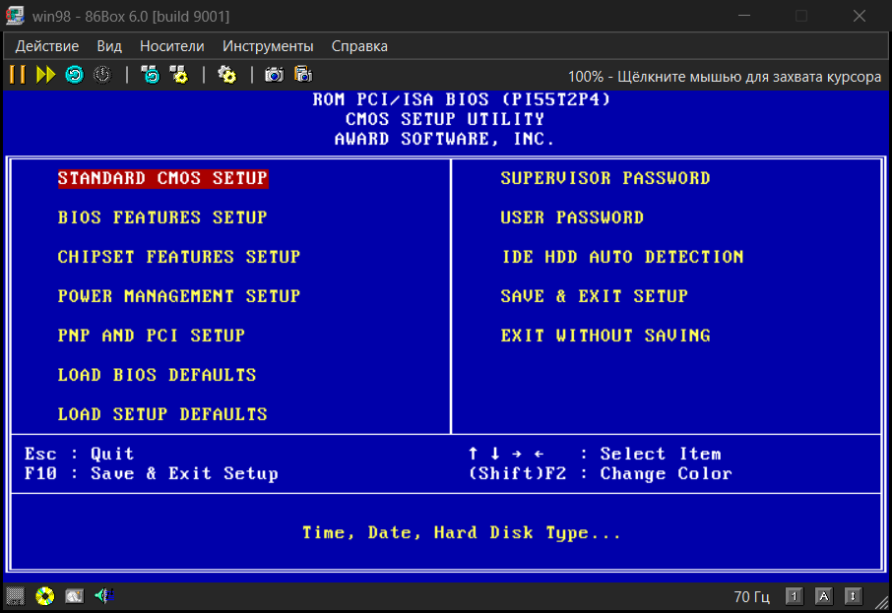892x613 pixels.
Task: Select POWER MANAGEMENT SETUP entry
Action: (x=178, y=296)
